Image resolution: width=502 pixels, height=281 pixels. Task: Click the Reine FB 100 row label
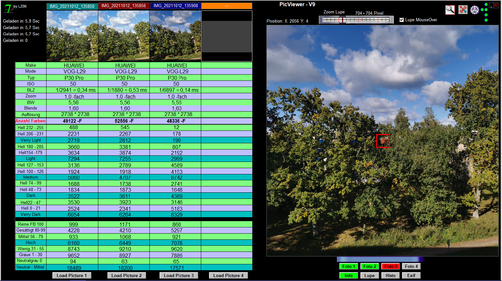click(31, 224)
